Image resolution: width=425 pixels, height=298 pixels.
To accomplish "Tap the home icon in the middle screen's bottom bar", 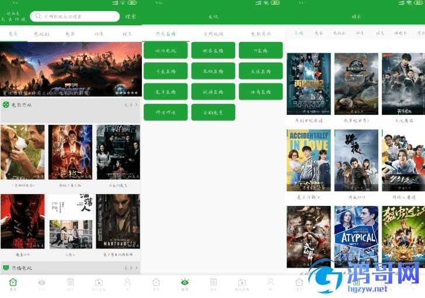I will 156,282.
